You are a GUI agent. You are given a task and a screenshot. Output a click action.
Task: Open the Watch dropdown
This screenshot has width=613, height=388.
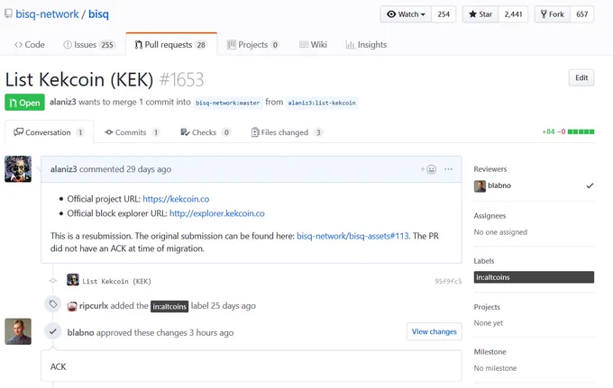coord(406,14)
